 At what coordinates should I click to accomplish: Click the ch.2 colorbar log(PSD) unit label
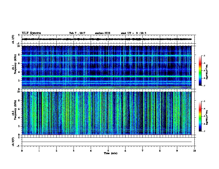click(207, 117)
